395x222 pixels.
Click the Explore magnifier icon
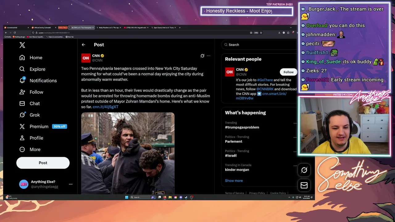[22, 69]
